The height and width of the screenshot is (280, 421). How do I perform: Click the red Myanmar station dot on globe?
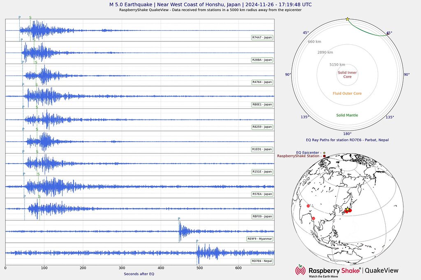click(313, 218)
